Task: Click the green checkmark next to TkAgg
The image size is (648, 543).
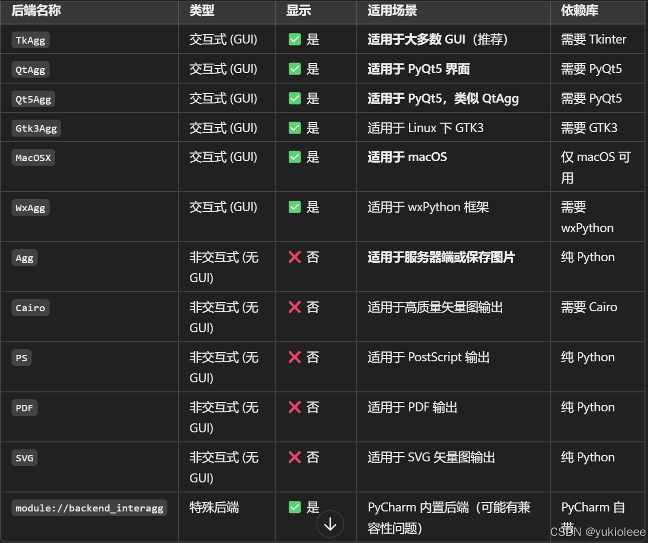Action: 295,39
